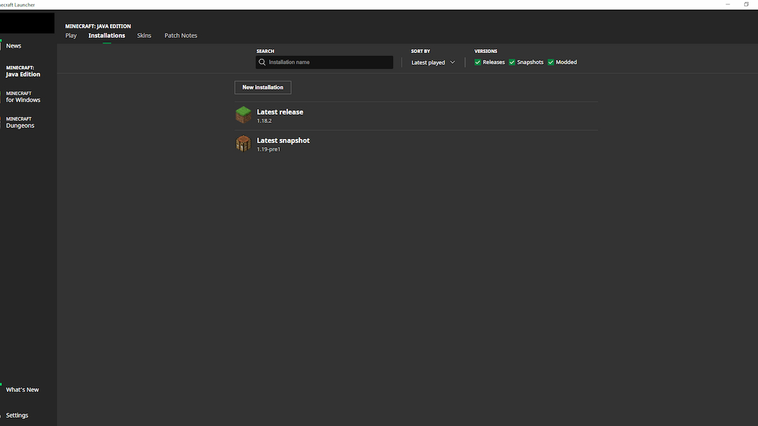The image size is (758, 426).
Task: Switch to the Play tab
Action: pos(71,35)
